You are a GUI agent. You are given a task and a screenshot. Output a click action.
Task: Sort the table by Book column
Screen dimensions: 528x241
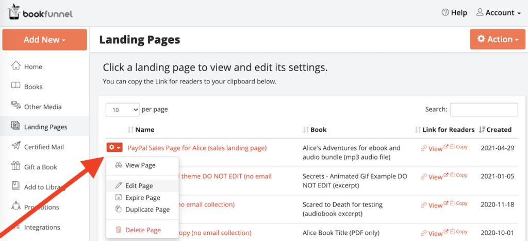pos(315,130)
